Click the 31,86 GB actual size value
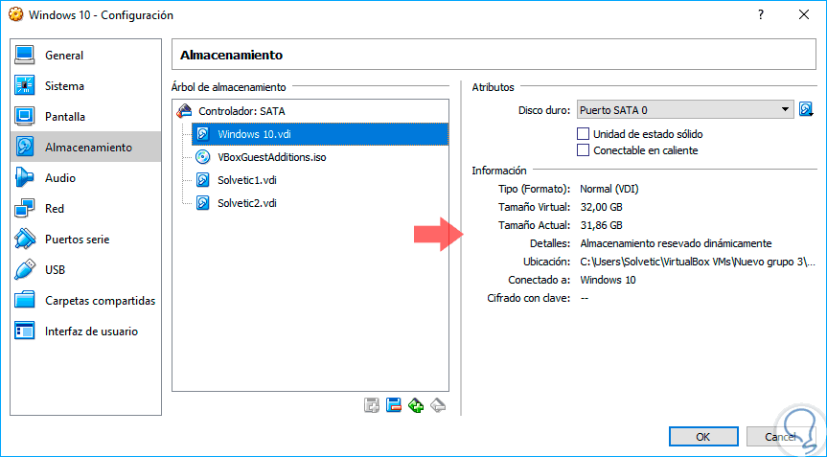Image resolution: width=827 pixels, height=457 pixels. [x=601, y=225]
